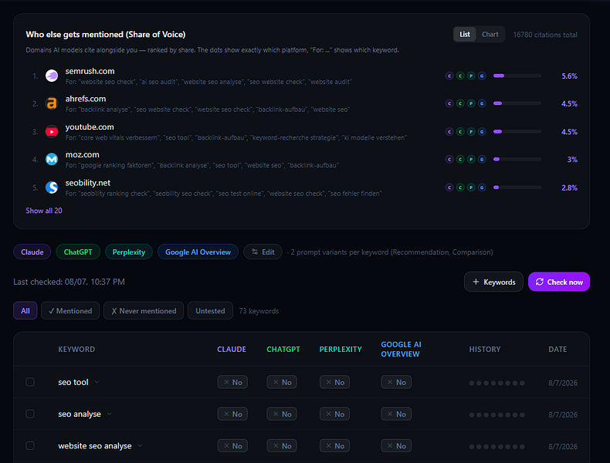Open Show all 20 domains link
Screen dimensions: 610x463
tap(44, 211)
